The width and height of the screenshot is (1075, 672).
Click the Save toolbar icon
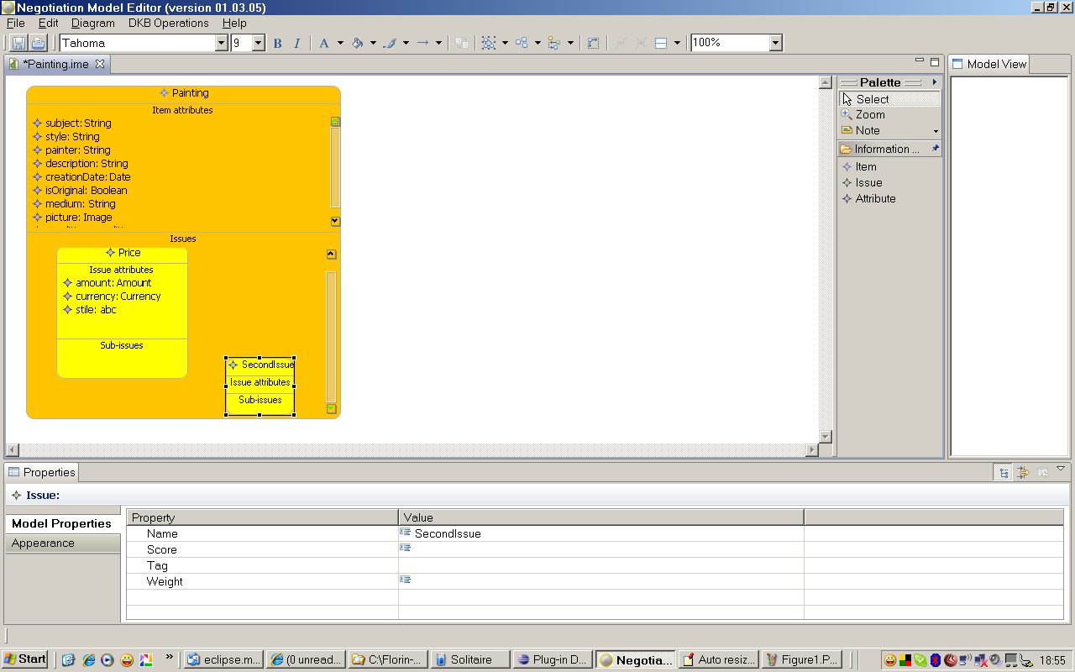(18, 43)
